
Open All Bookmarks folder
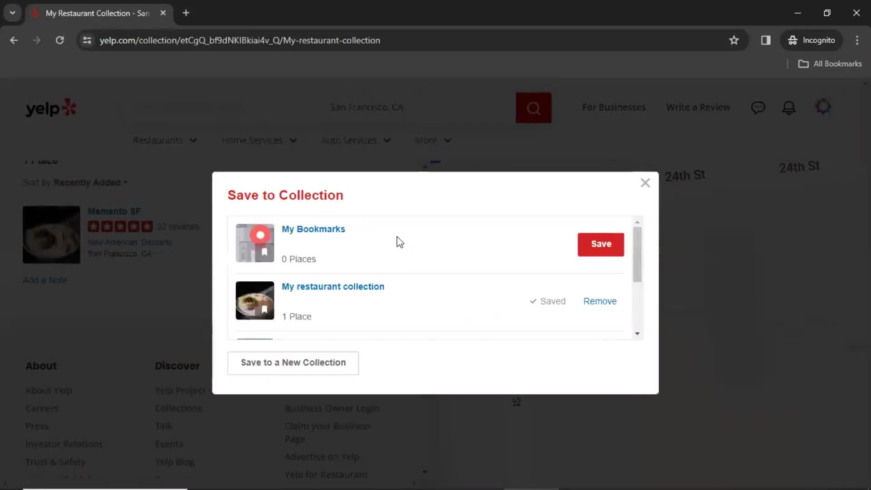pyautogui.click(x=830, y=64)
